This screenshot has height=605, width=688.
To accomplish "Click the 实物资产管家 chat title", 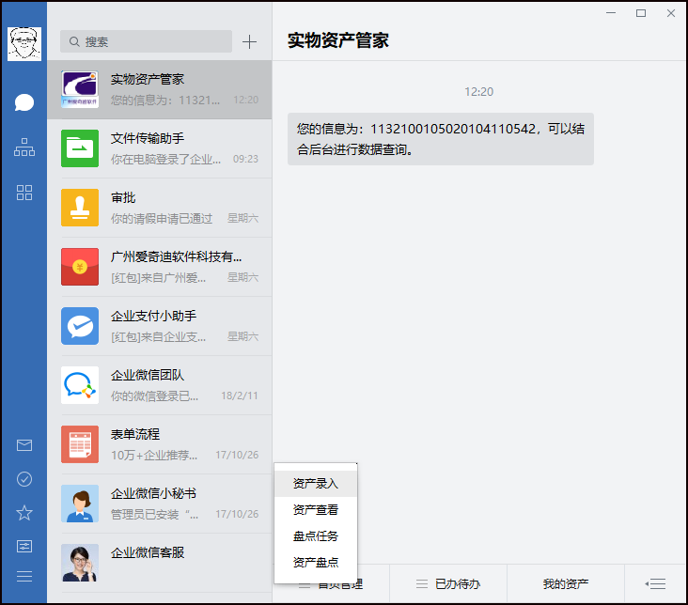I will (337, 40).
